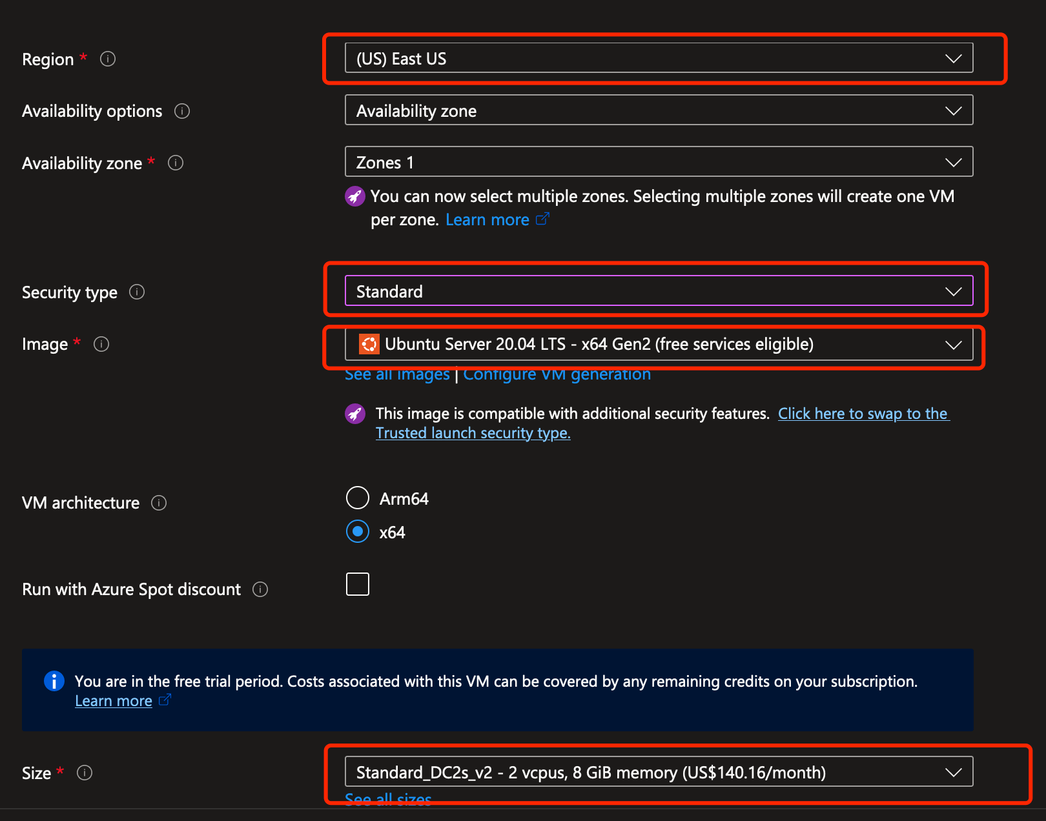The width and height of the screenshot is (1046, 821).
Task: Open Learn more link in free trial banner
Action: tap(114, 701)
